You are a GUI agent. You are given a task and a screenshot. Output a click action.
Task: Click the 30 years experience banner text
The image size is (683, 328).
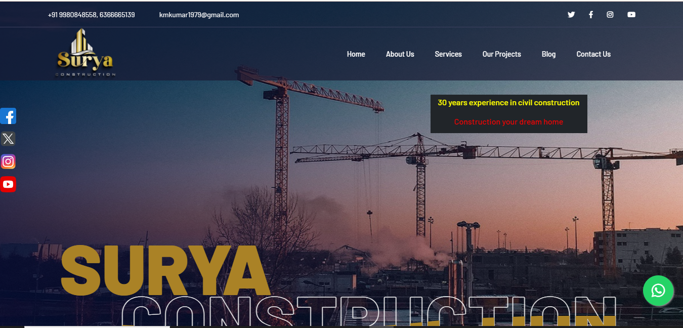[508, 102]
